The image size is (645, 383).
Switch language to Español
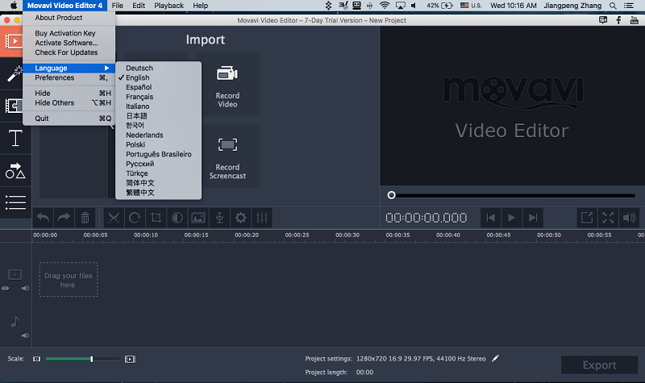point(158,87)
